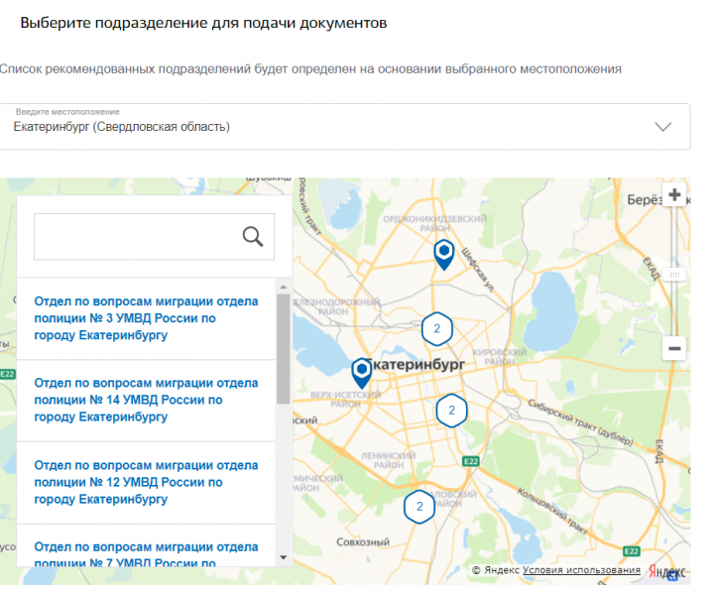Choose migration department of police № 3

coord(146,318)
